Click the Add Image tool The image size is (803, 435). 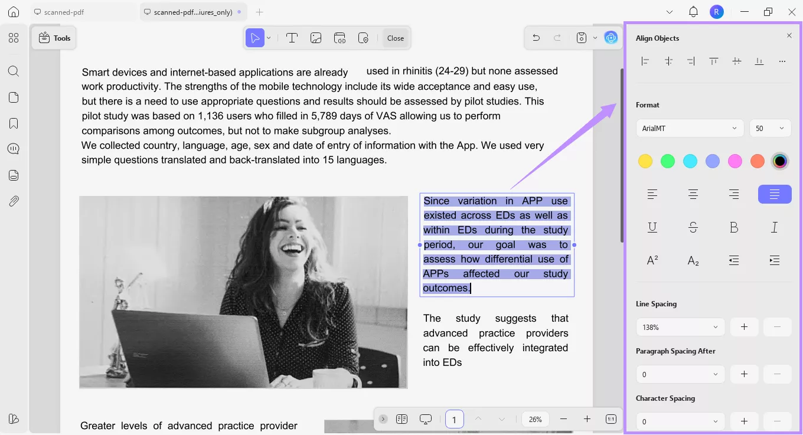(x=316, y=37)
